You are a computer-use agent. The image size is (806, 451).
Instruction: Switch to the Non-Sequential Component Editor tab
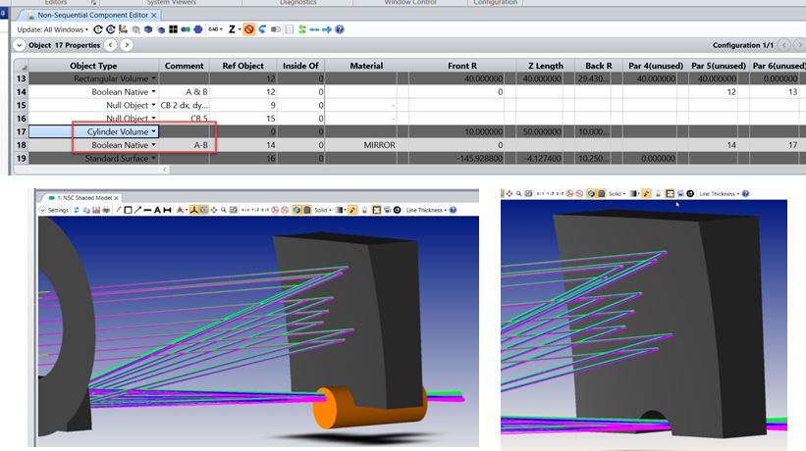coord(94,14)
